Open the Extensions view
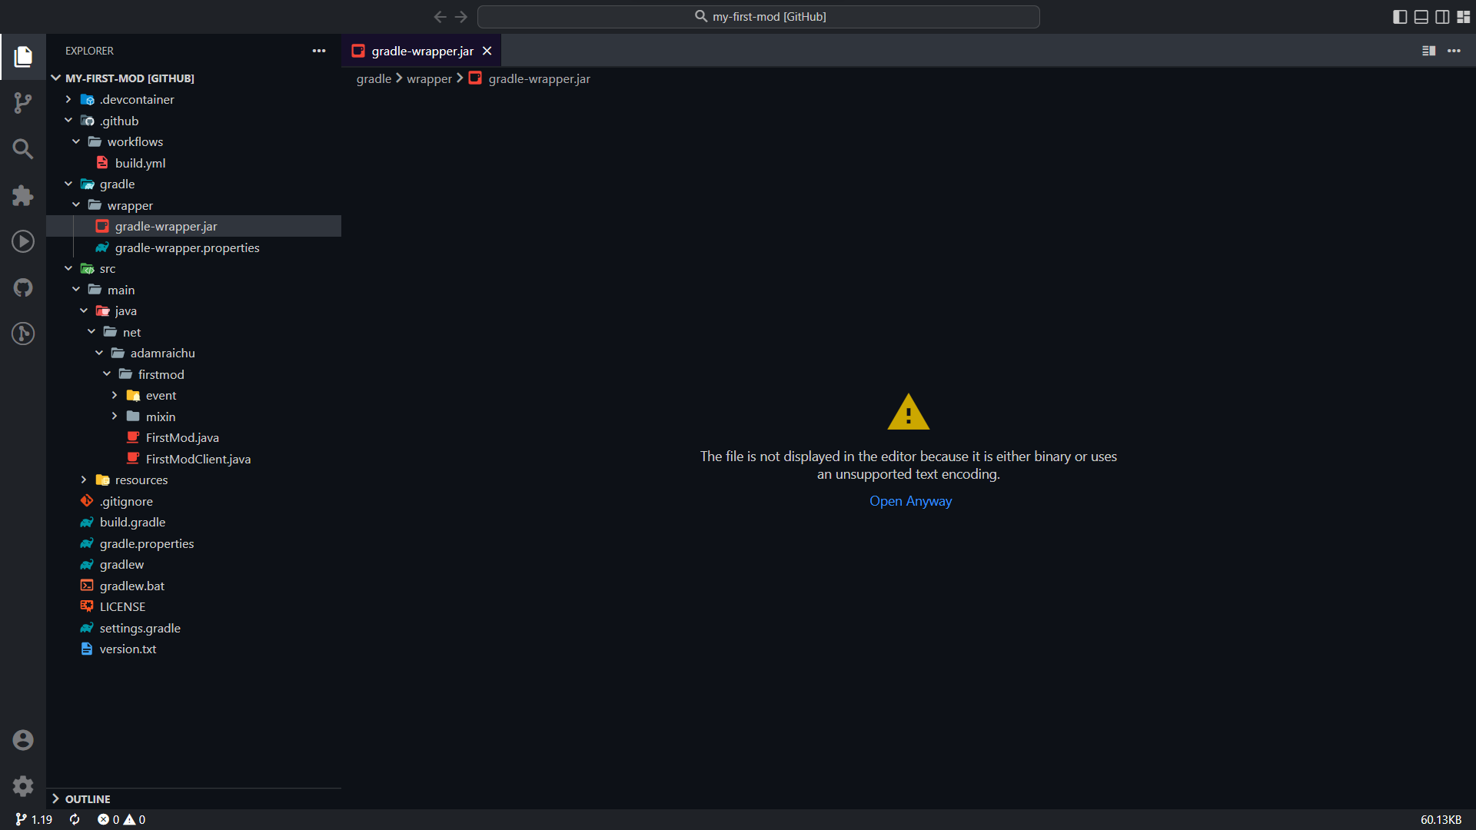 tap(23, 195)
